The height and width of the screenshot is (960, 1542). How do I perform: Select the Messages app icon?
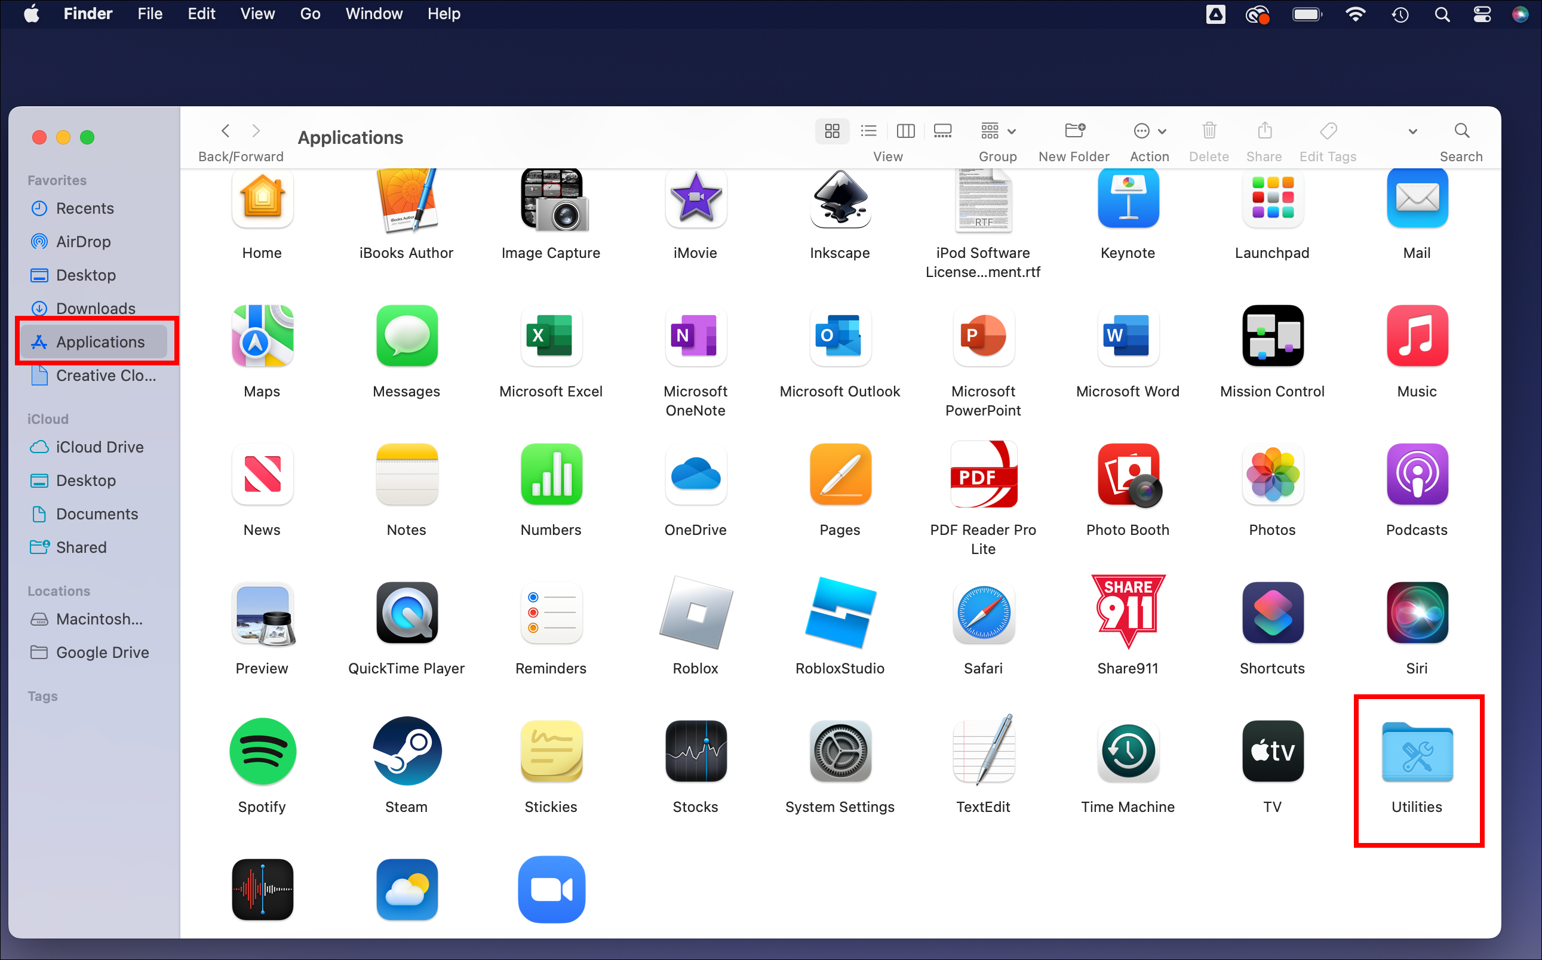(407, 336)
